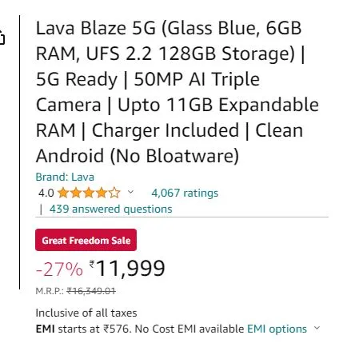Click the 11,999 price amount
The width and height of the screenshot is (343, 343).
(130, 269)
